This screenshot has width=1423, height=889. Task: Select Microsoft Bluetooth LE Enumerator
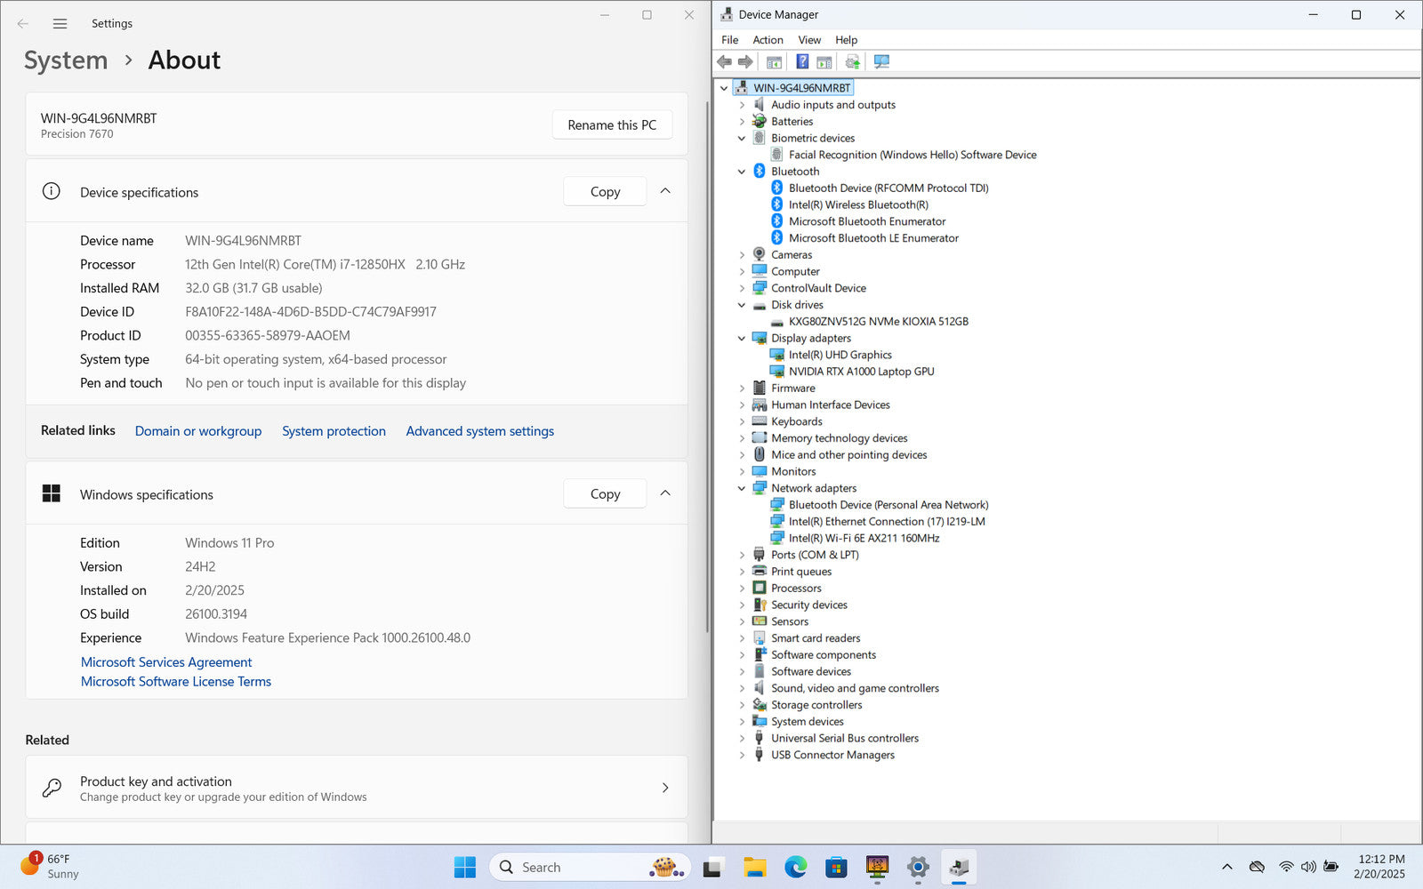(873, 238)
